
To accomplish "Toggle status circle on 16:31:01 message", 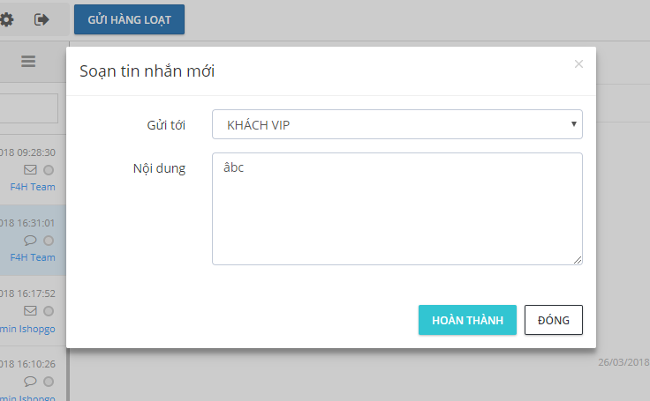I will tap(49, 240).
